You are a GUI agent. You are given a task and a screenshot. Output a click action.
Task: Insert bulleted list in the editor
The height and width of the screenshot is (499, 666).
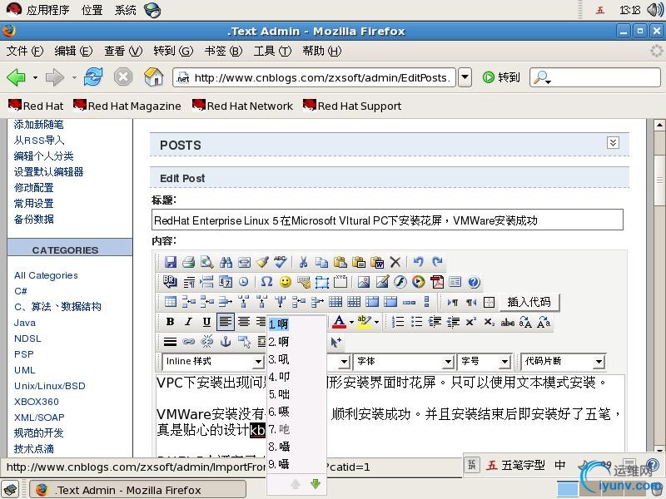click(x=416, y=322)
